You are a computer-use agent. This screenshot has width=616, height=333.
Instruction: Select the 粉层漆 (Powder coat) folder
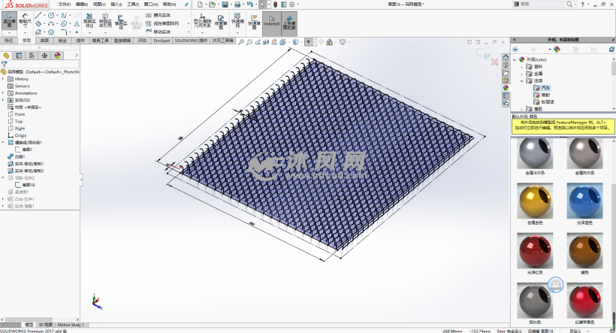click(547, 101)
